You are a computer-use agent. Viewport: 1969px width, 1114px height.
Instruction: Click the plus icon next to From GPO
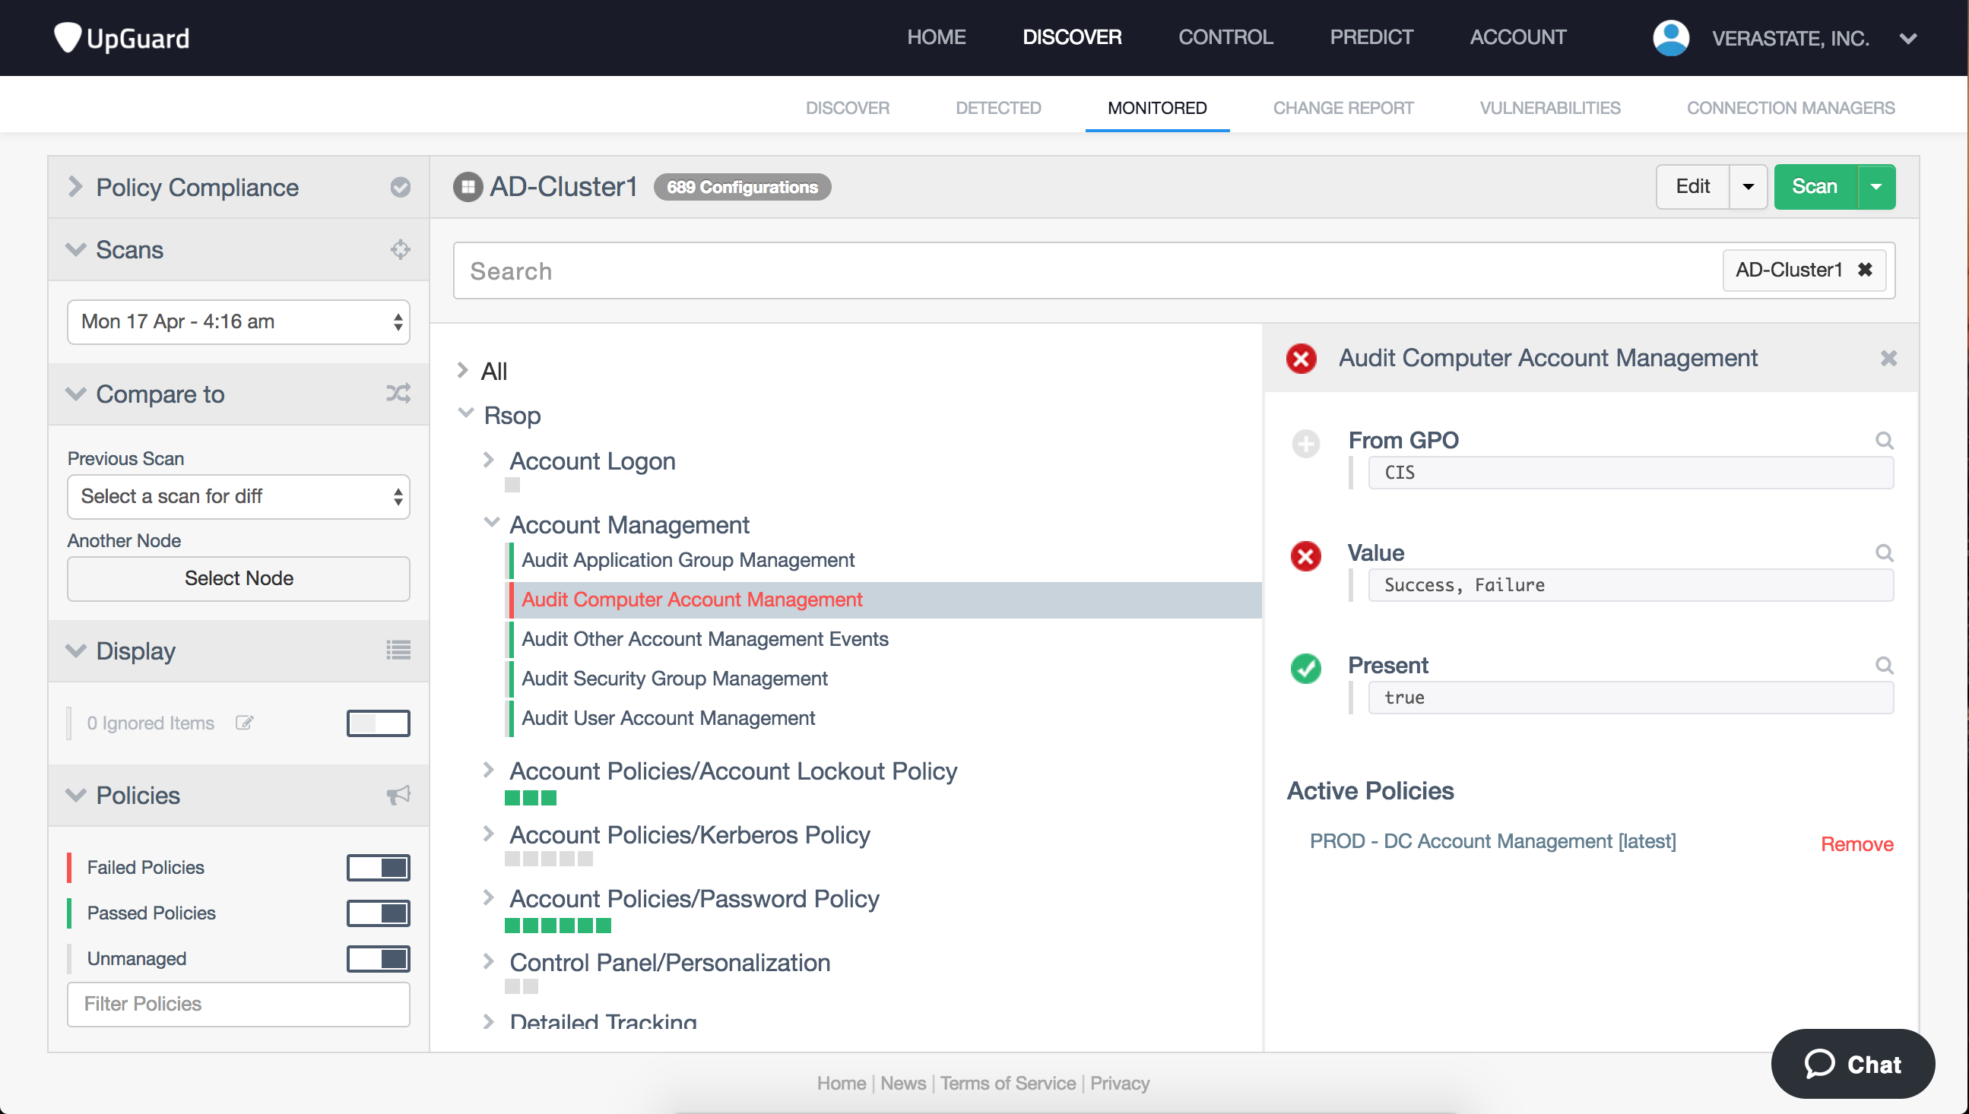pyautogui.click(x=1305, y=444)
